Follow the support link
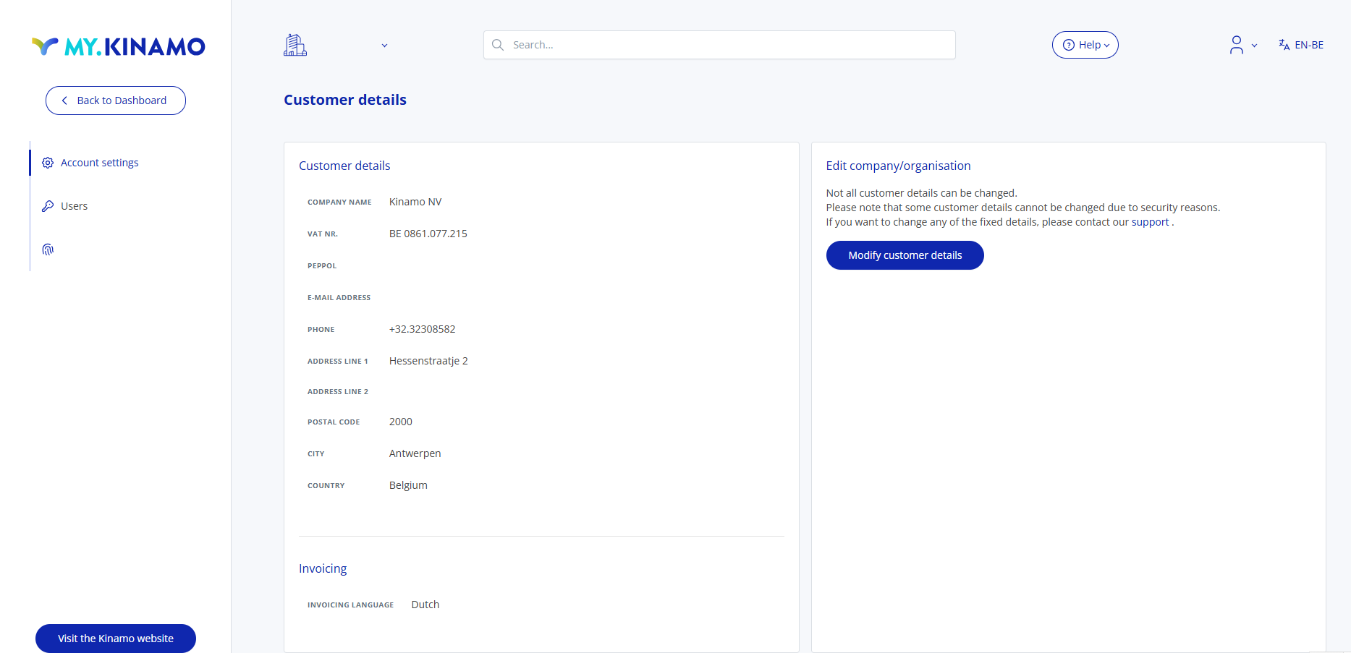 pos(1151,222)
